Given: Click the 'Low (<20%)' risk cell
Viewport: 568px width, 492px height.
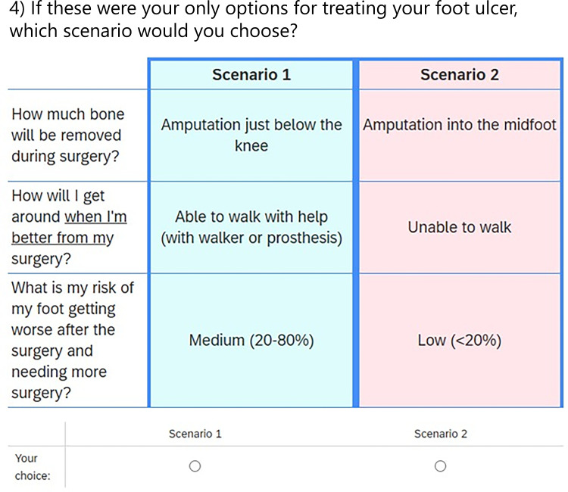Looking at the screenshot, I should point(460,341).
